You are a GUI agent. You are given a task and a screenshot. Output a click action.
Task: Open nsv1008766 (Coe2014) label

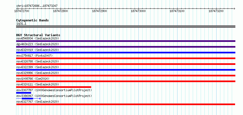pos(33,79)
